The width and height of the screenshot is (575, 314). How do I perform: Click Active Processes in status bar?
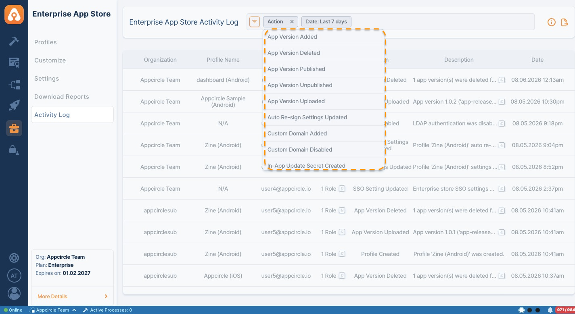pos(108,310)
